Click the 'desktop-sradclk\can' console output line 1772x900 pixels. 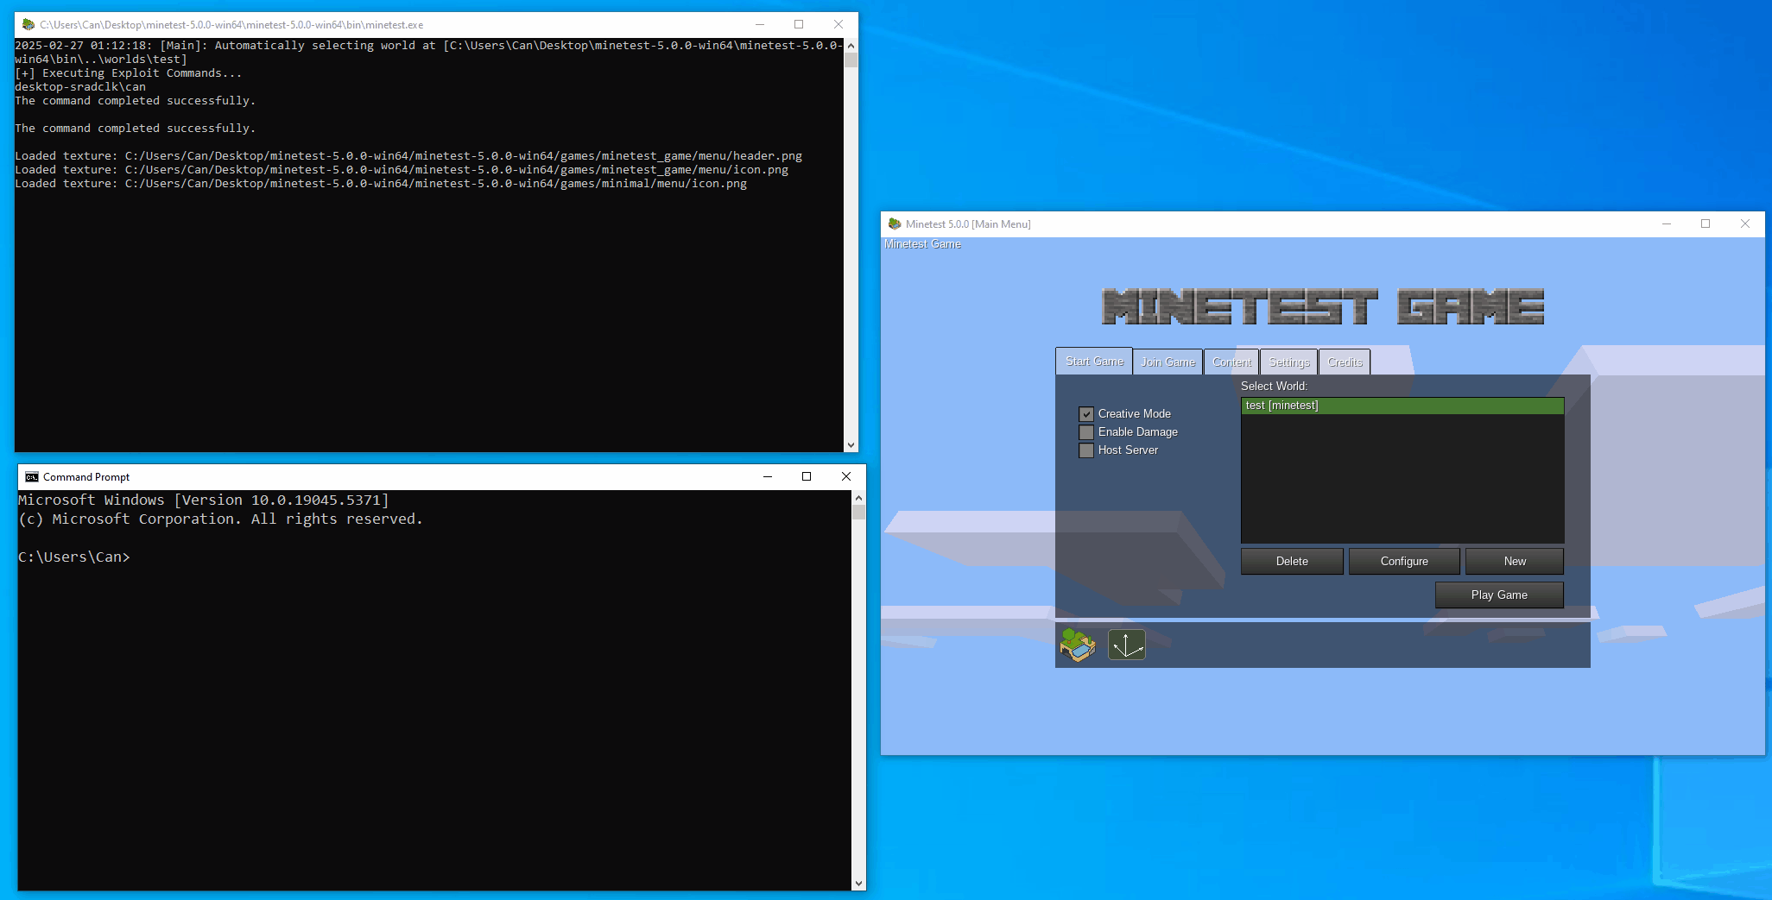[x=80, y=87]
